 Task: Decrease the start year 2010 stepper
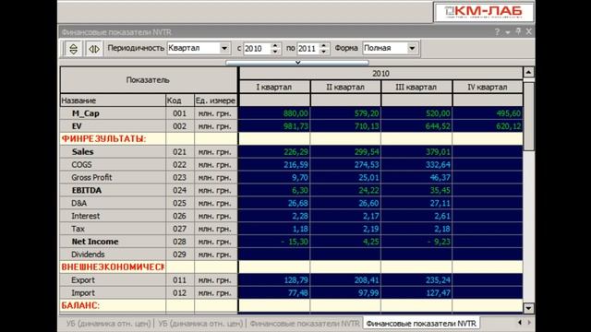pyautogui.click(x=275, y=52)
